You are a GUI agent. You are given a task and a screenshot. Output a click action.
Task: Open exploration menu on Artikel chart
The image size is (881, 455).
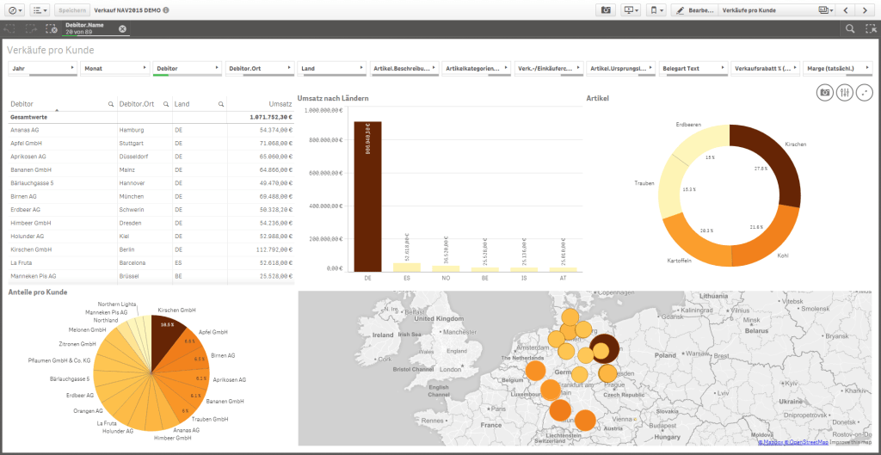tap(844, 93)
